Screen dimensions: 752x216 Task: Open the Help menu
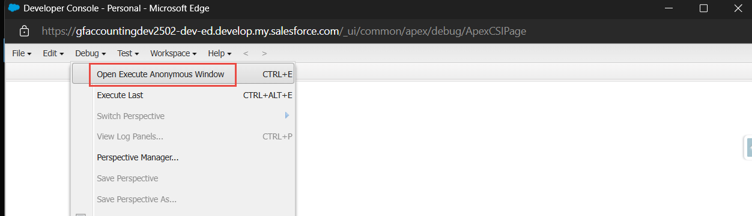[219, 53]
